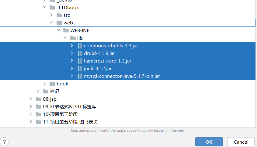Screen dimensions: 257x147
Task: Expand the 09-EL表达式&JSTL标签库 folder
Action: point(31,106)
